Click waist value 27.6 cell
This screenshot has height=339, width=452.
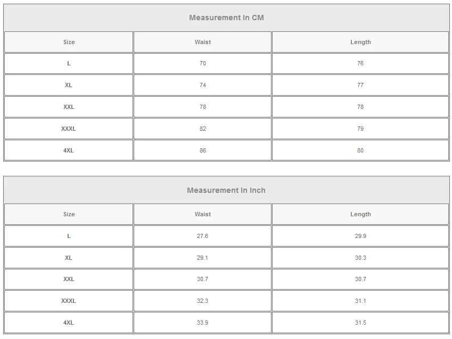[x=202, y=236]
